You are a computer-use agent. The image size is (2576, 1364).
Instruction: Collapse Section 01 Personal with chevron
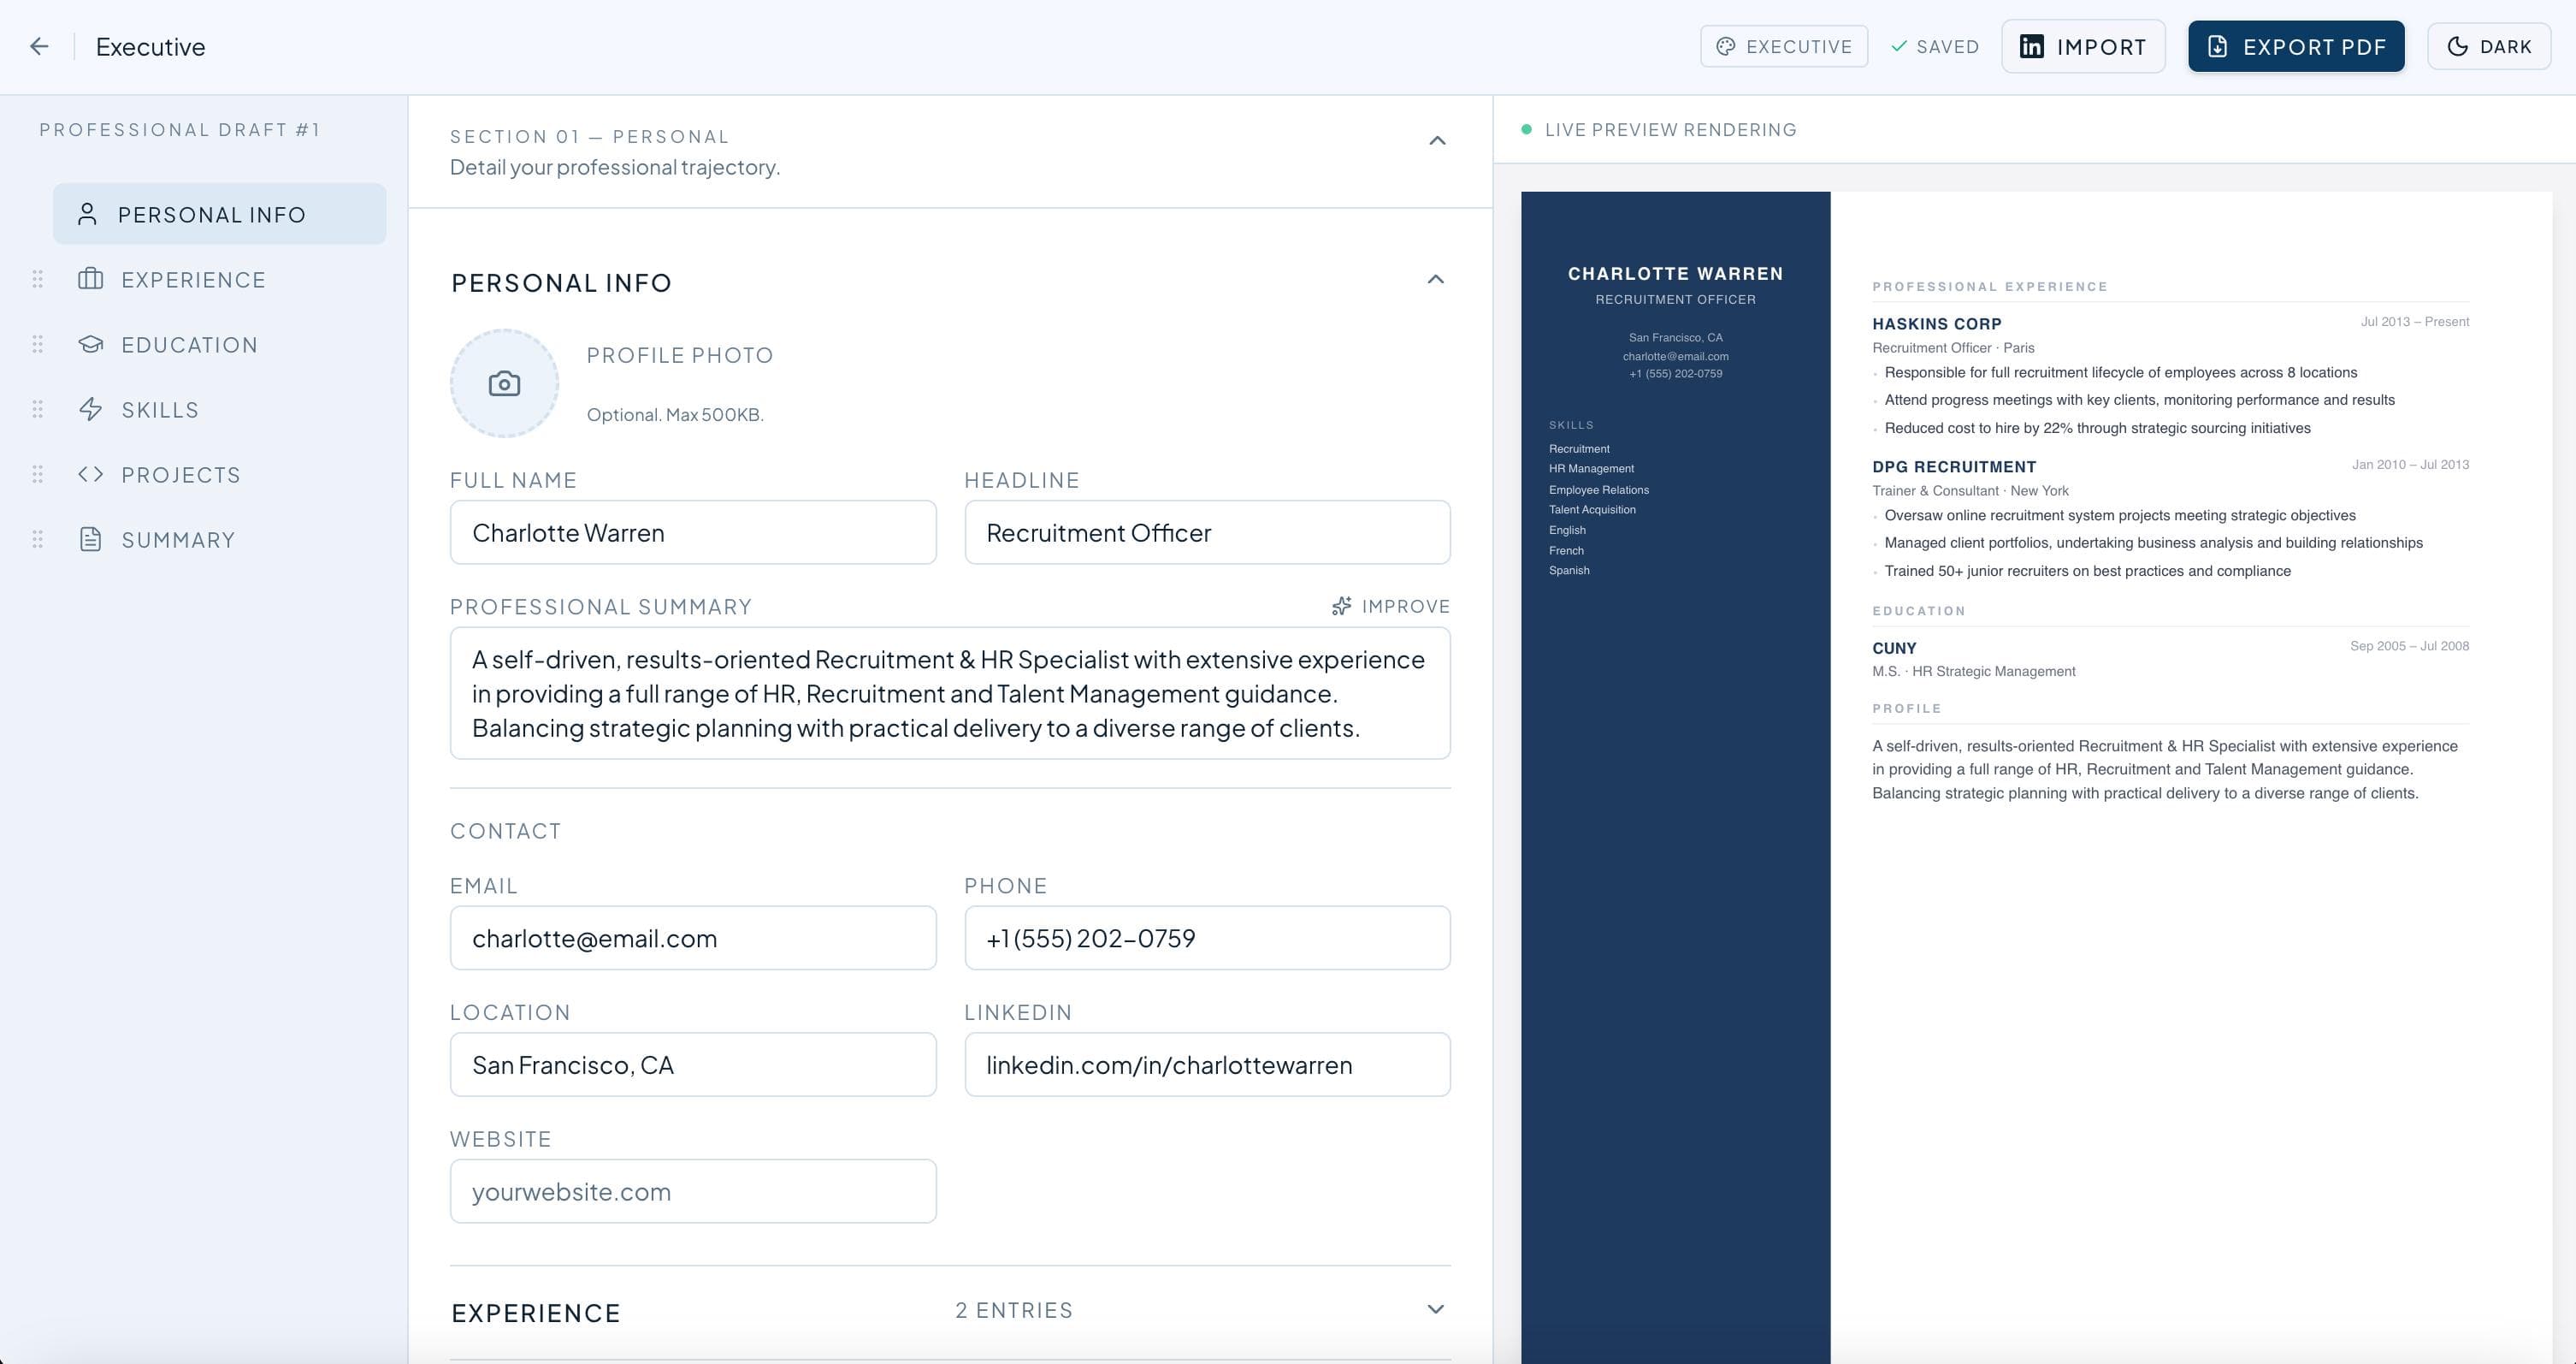click(1437, 141)
